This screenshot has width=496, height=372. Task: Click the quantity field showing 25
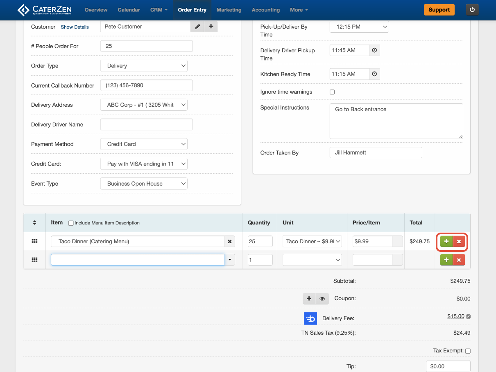[x=260, y=242]
